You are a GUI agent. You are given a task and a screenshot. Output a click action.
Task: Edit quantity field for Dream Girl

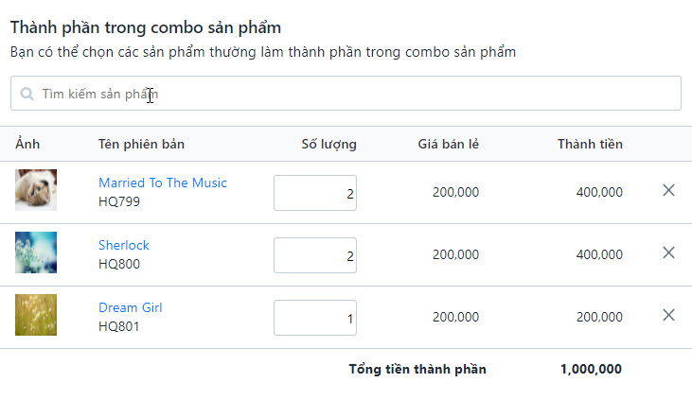(315, 318)
